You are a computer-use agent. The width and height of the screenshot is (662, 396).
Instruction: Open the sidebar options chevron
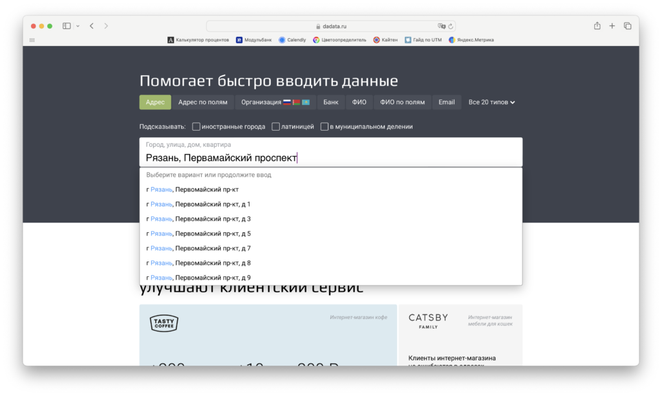tap(78, 26)
